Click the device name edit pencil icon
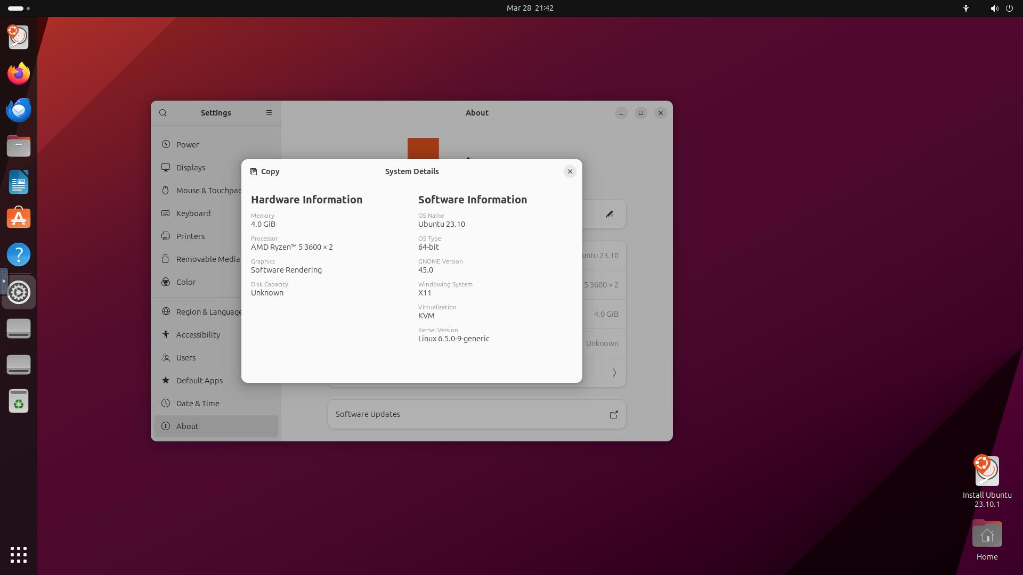This screenshot has height=575, width=1023. pos(610,214)
